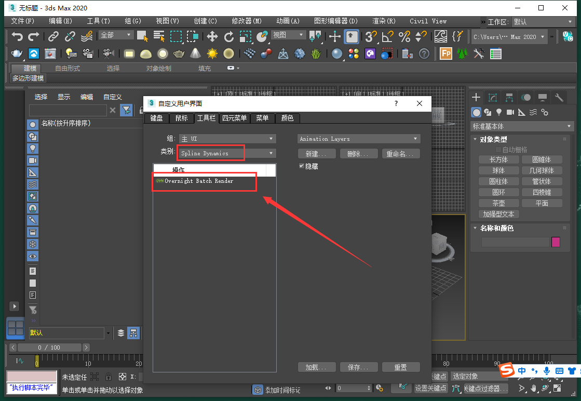The image size is (581, 401).
Task: Click the 茶壶 object button
Action: coord(498,203)
